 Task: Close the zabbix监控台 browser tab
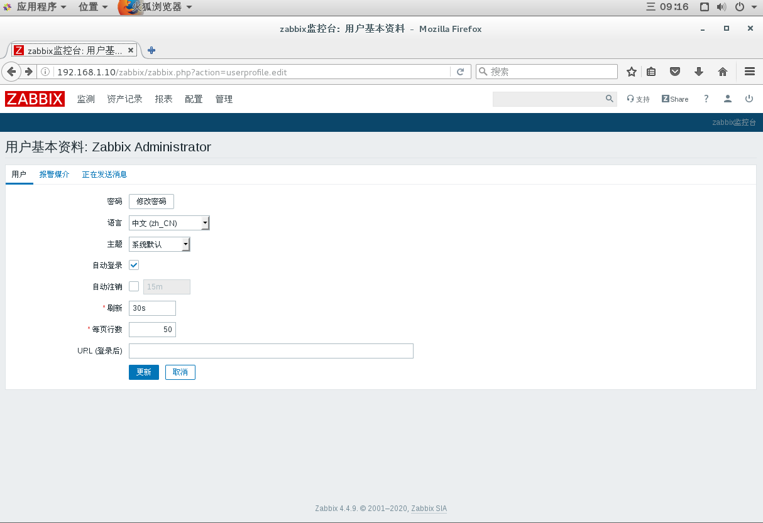131,50
